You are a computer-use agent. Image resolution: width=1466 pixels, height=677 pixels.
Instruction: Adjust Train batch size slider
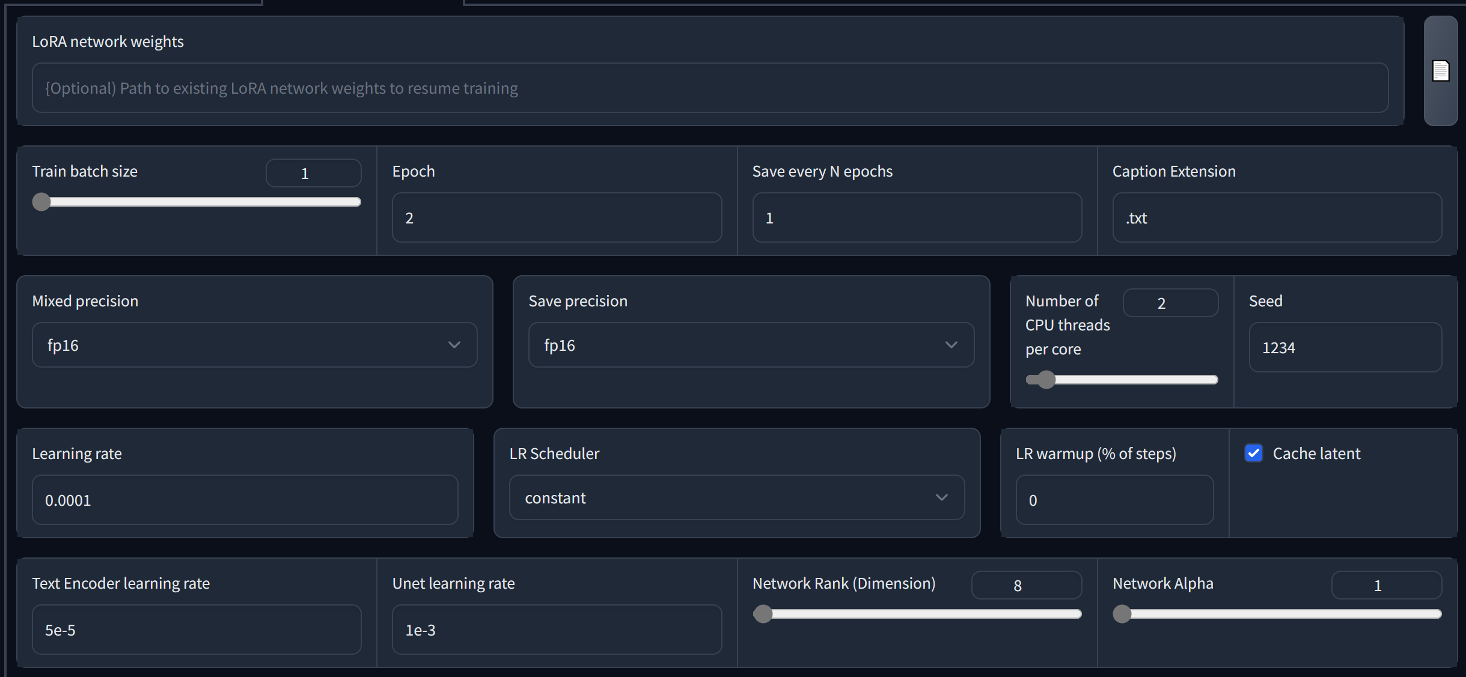43,201
